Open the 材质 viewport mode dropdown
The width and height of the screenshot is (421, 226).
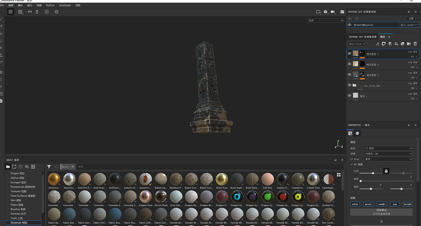pyautogui.click(x=325, y=20)
